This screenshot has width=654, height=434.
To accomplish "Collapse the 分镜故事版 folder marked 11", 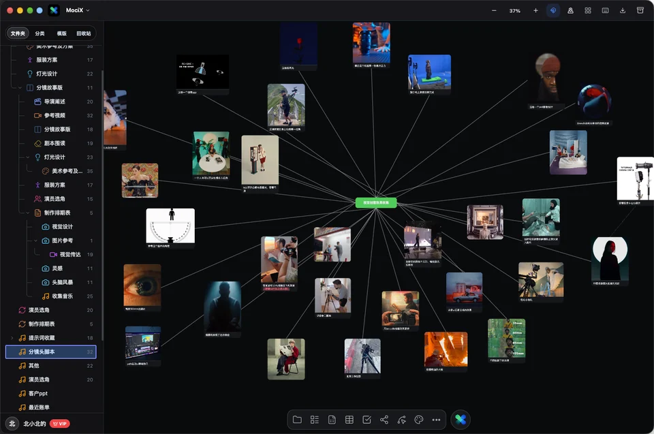I will 20,88.
